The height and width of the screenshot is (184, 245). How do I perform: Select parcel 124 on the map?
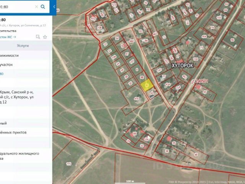178,87
